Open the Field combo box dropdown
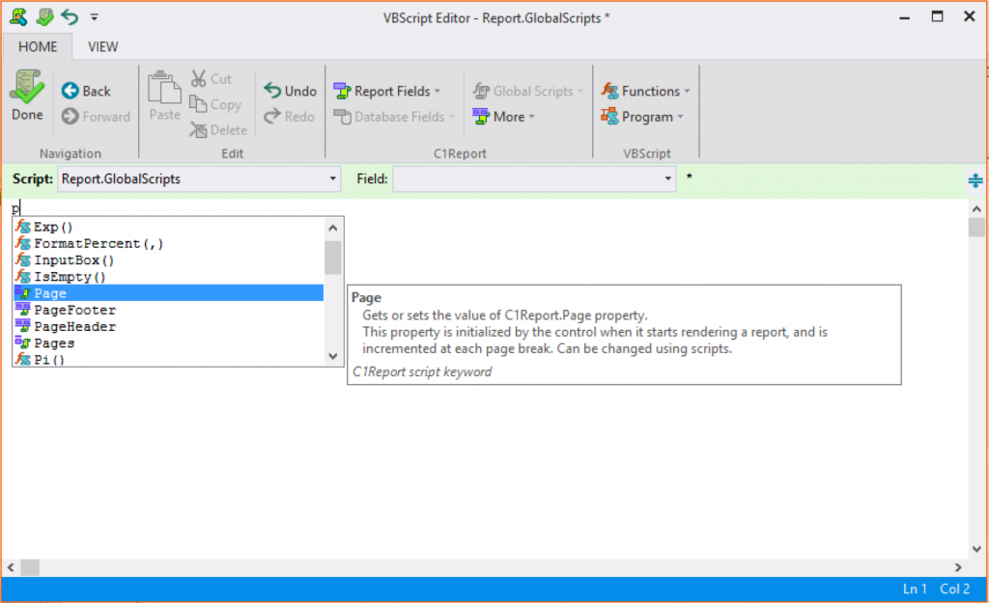The width and height of the screenshot is (989, 603). tap(668, 178)
